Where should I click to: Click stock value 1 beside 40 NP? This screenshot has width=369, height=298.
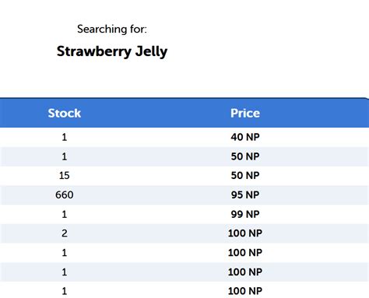pos(65,137)
